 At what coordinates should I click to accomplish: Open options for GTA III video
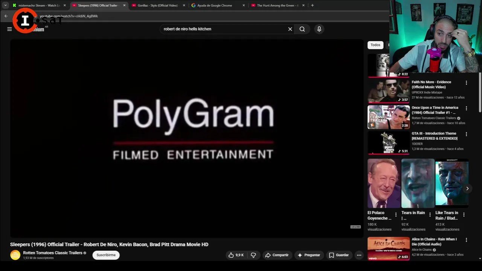click(466, 134)
